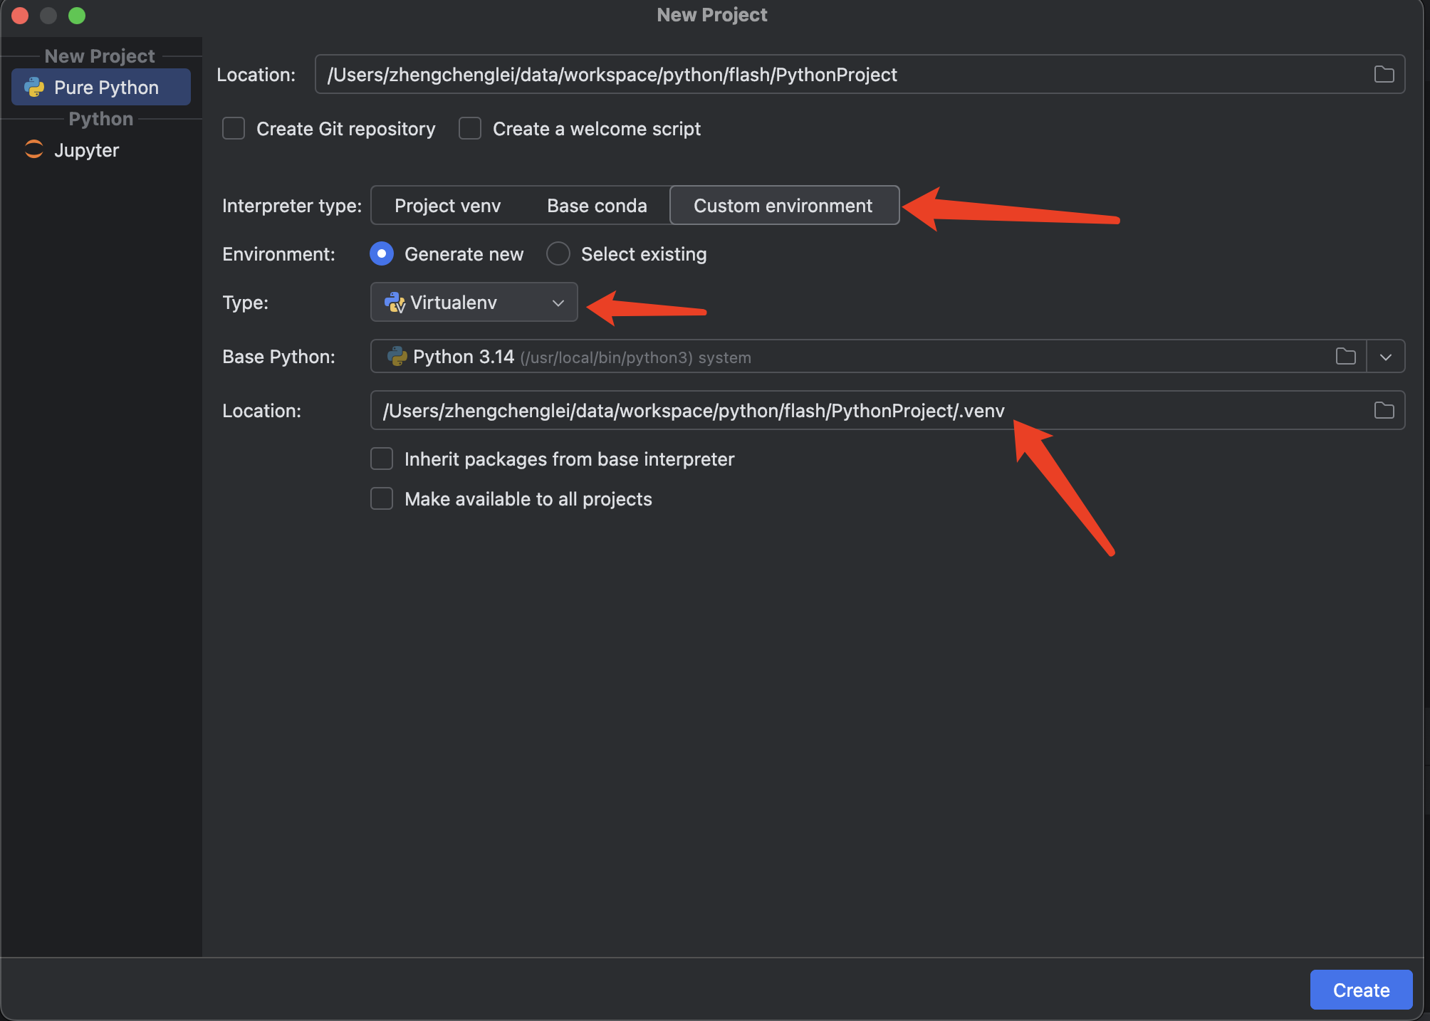Enable Create Git repository
1430x1021 pixels.
[233, 128]
